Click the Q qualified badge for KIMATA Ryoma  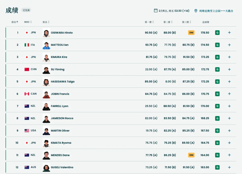click(x=217, y=143)
